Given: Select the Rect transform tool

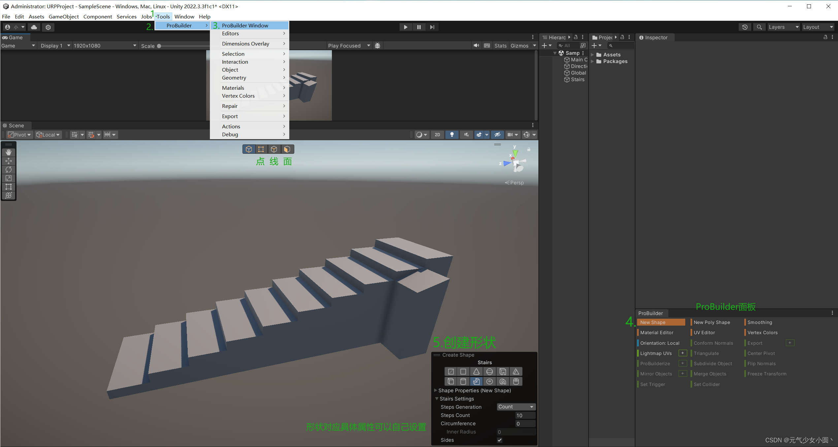Looking at the screenshot, I should (x=9, y=187).
